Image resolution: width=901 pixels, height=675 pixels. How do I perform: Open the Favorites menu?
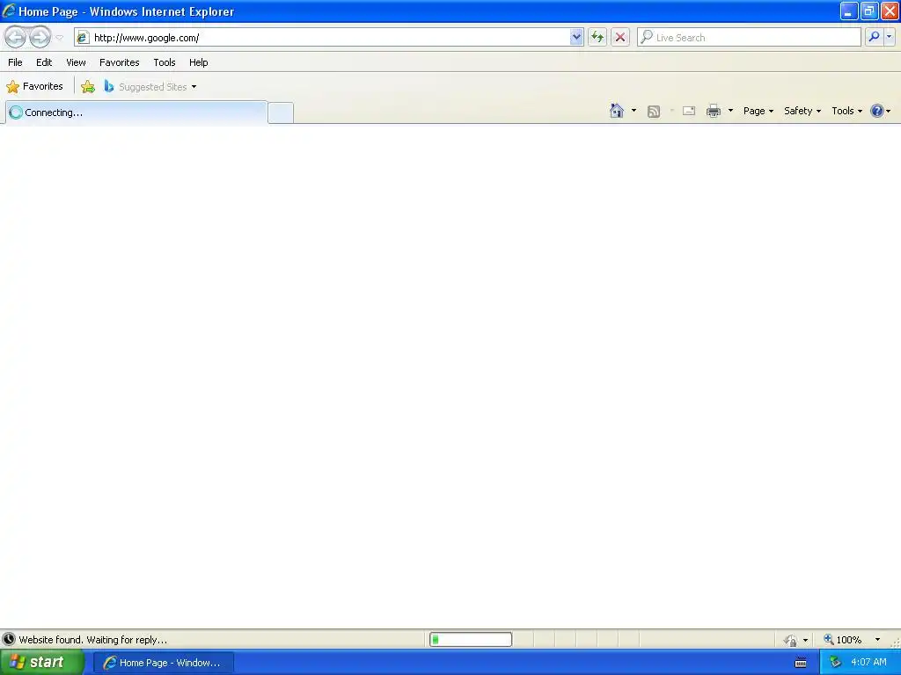click(x=120, y=62)
